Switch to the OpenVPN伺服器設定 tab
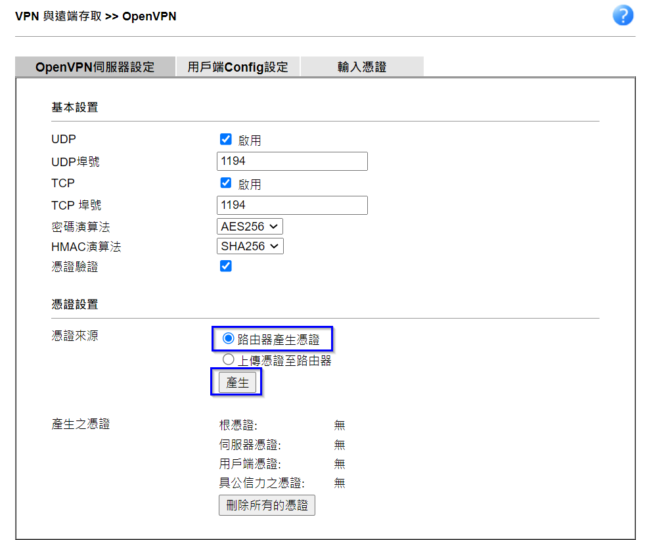Screen dimensions: 651x540 coord(95,67)
